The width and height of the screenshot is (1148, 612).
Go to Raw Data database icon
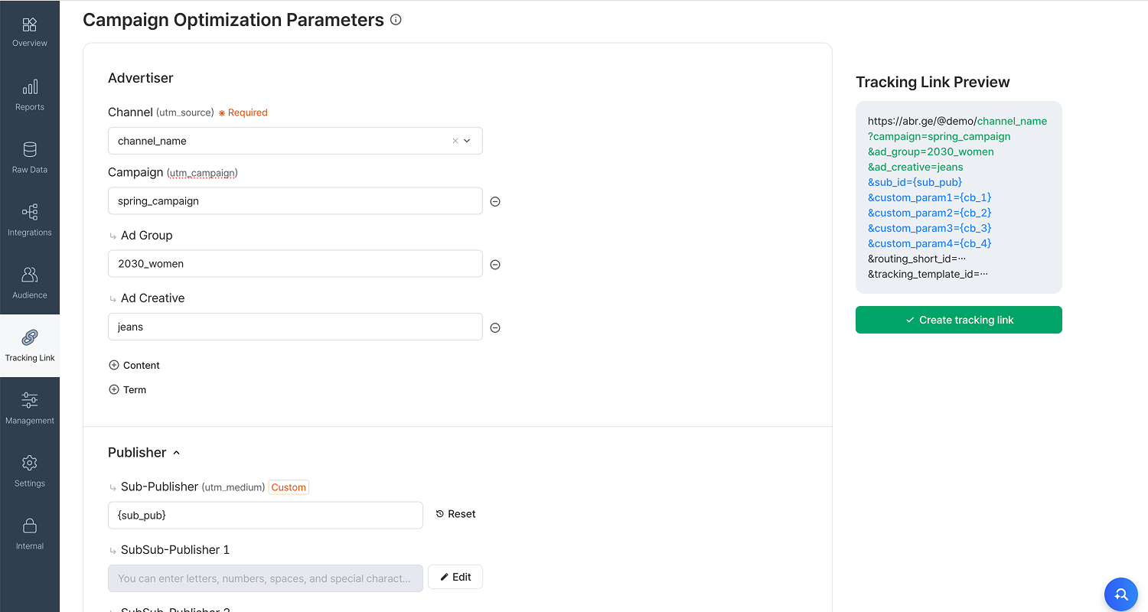coord(30,149)
